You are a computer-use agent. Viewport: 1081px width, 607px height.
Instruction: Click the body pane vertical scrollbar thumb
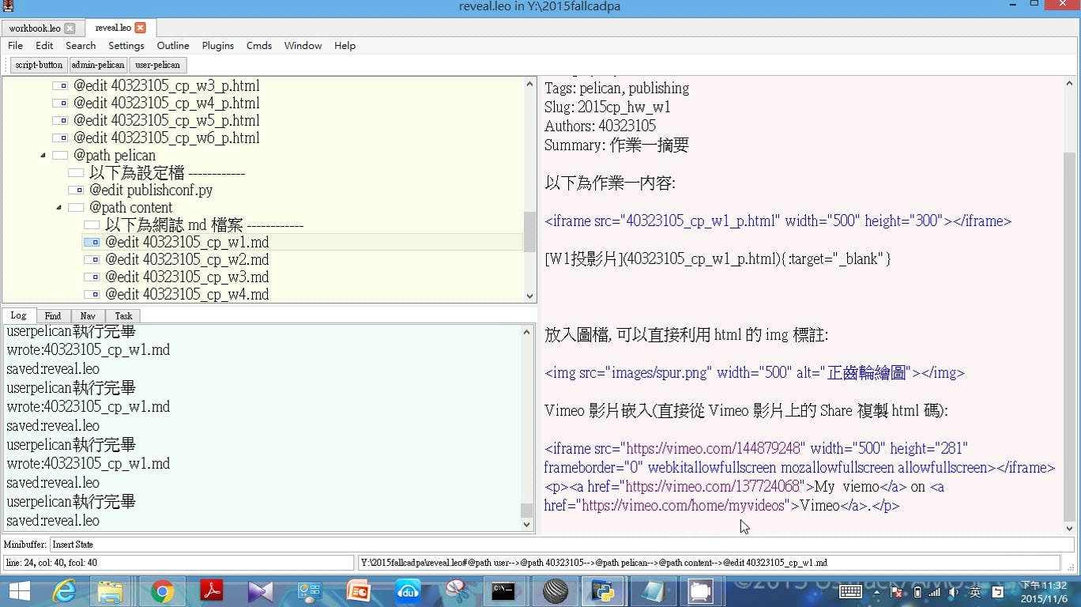[x=1069, y=337]
